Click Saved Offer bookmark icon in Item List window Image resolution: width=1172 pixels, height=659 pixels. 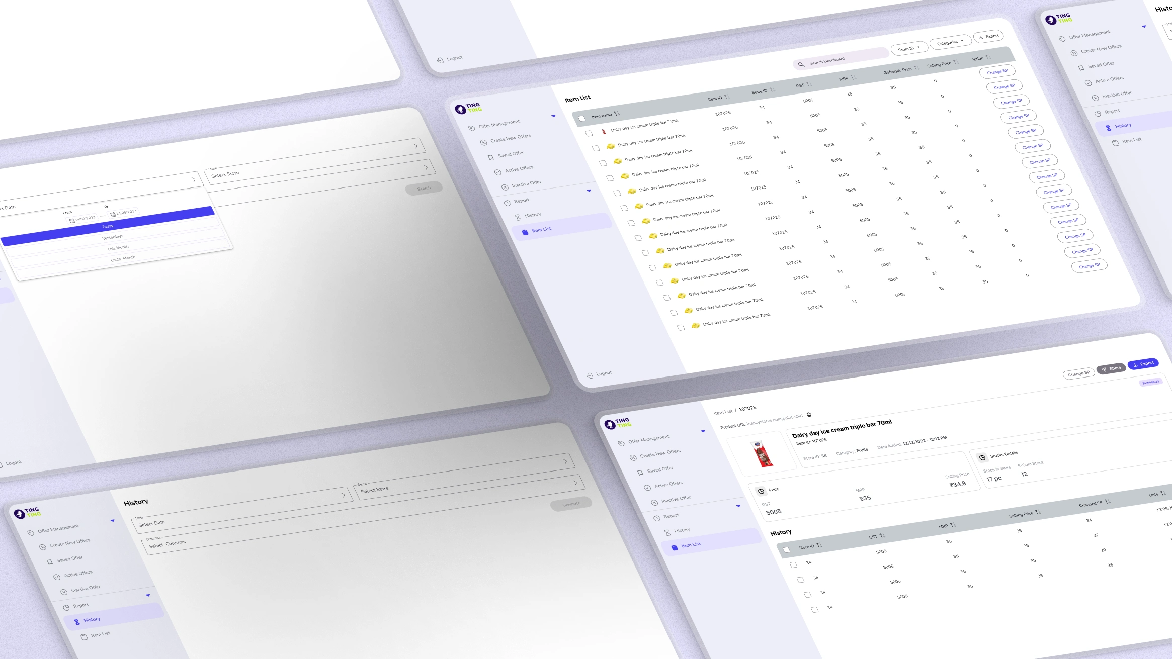point(490,157)
